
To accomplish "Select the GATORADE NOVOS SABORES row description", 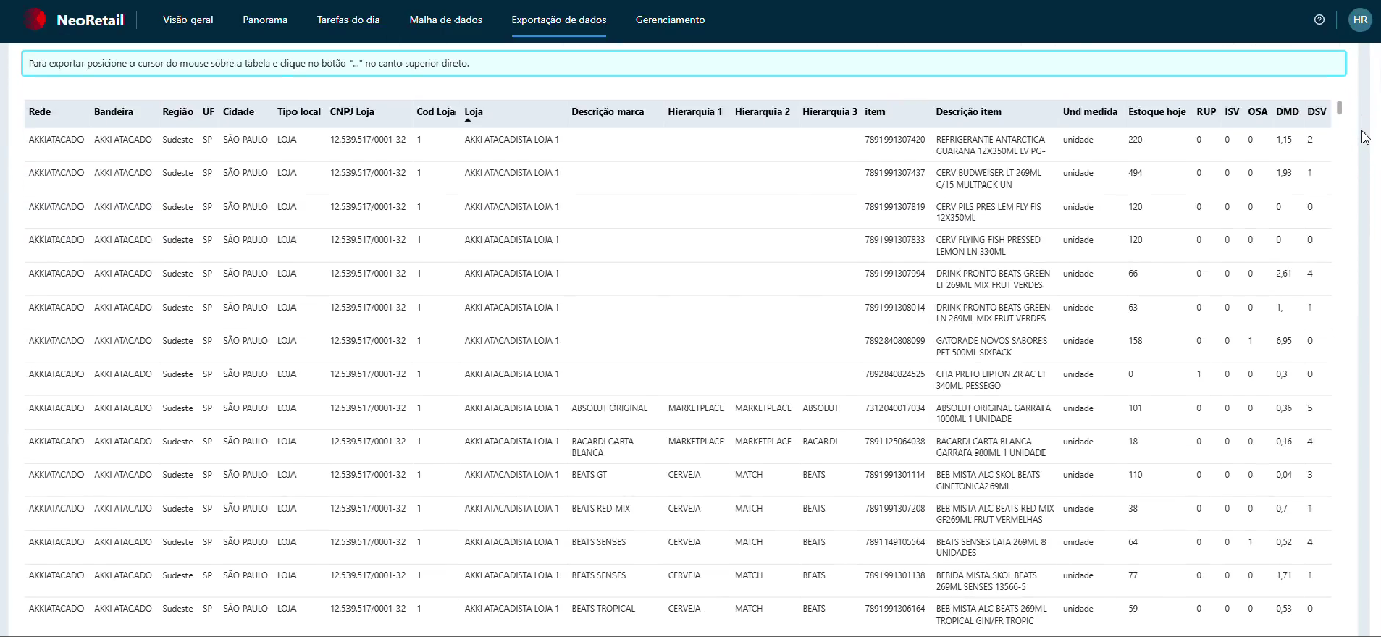I will coord(991,346).
